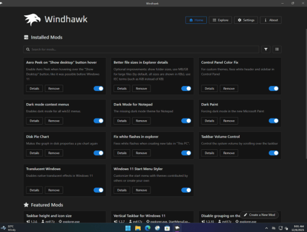Toggle the Taskbar Volume Control mod

click(274, 153)
